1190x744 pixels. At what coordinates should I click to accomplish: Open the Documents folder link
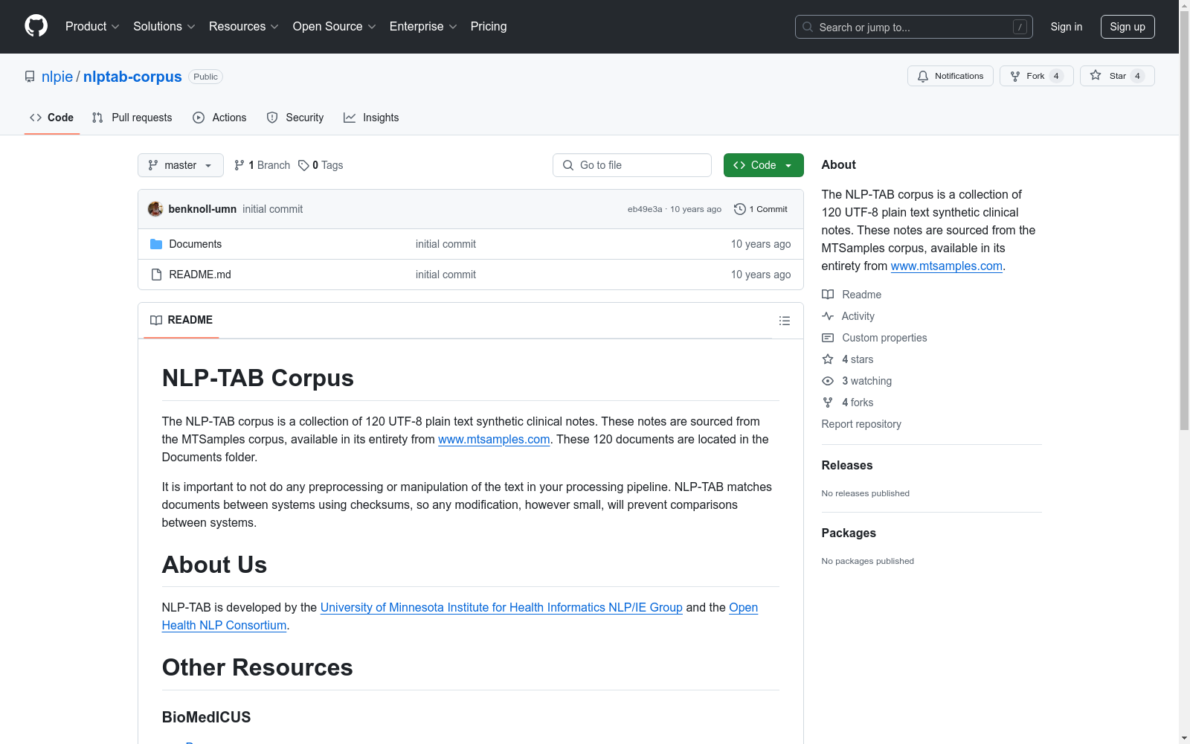[196, 244]
